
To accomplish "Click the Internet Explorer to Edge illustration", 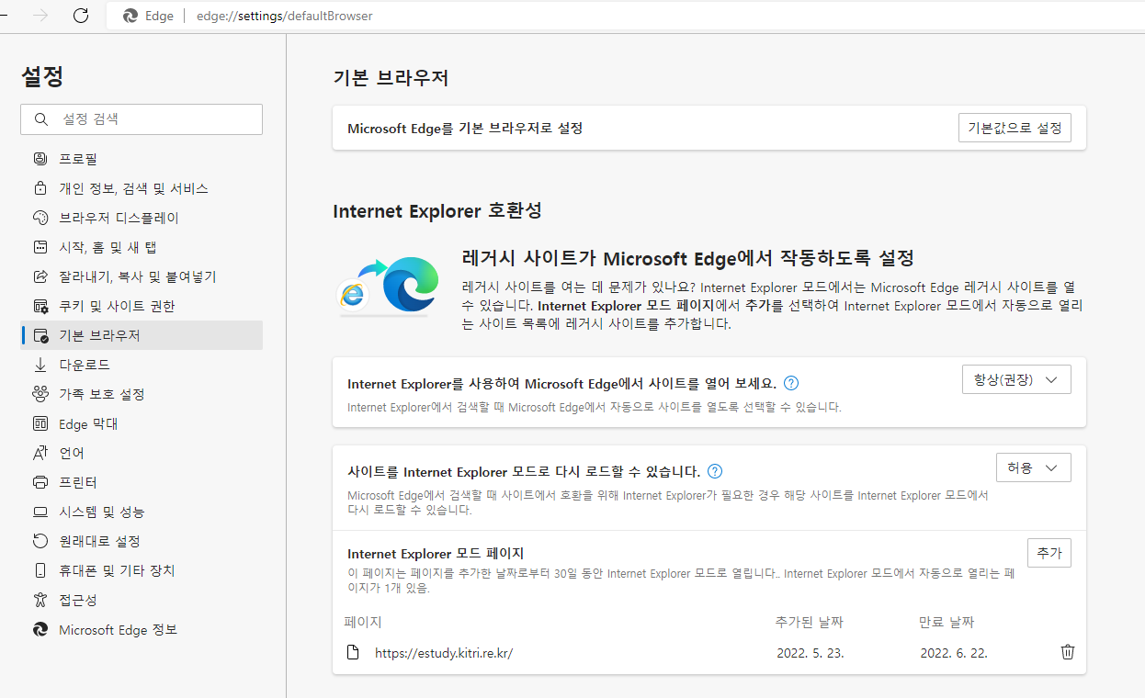I will click(389, 286).
